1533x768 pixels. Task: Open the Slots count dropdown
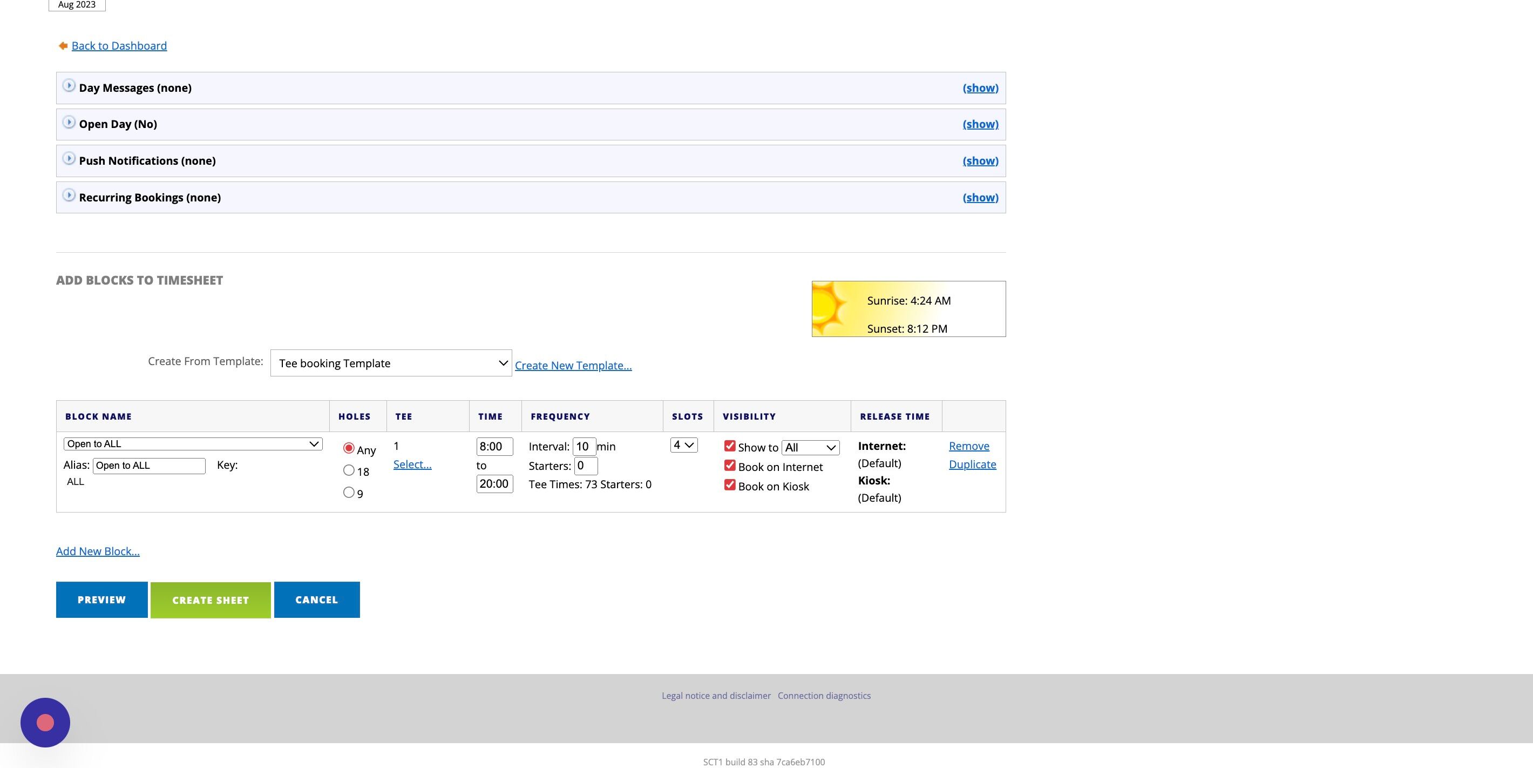click(683, 446)
